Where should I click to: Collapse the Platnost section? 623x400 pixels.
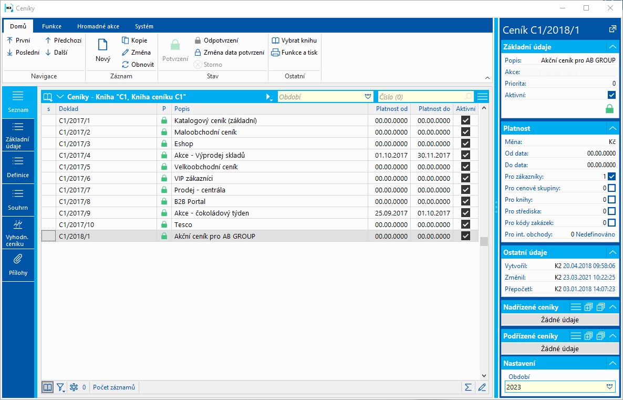(x=612, y=128)
